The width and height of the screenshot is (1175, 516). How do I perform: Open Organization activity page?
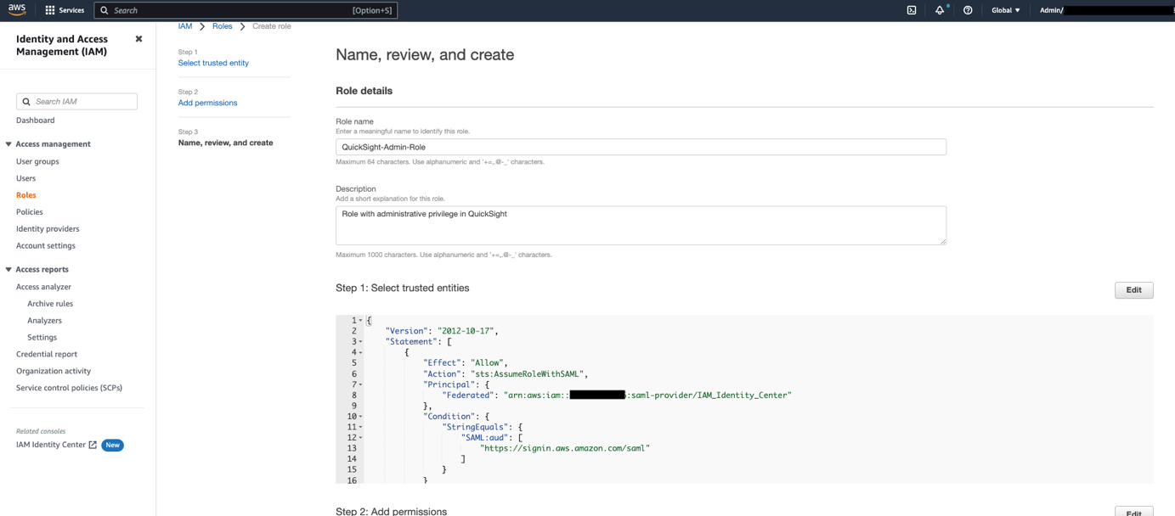point(54,371)
